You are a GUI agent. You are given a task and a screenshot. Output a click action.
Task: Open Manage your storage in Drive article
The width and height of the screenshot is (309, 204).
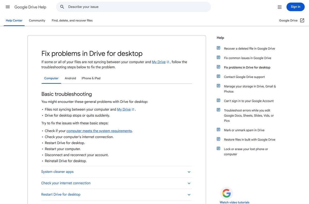(250, 89)
